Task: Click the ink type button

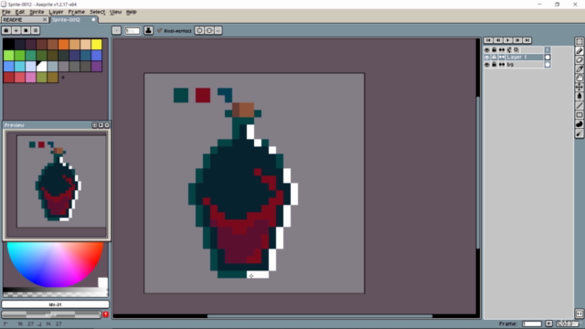Action: [148, 30]
